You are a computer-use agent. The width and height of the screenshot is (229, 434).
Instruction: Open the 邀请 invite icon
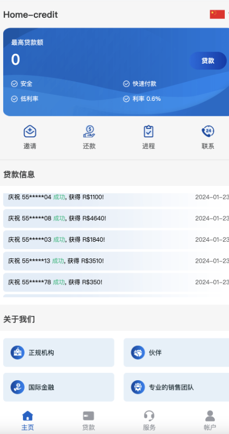click(30, 132)
